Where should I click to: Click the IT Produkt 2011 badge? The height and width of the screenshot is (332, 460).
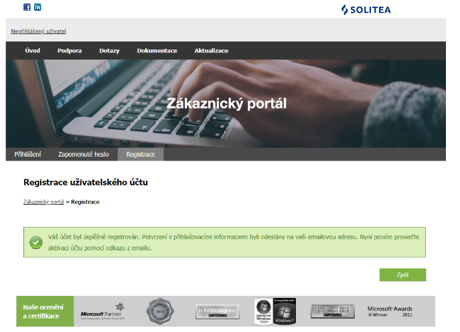333,311
